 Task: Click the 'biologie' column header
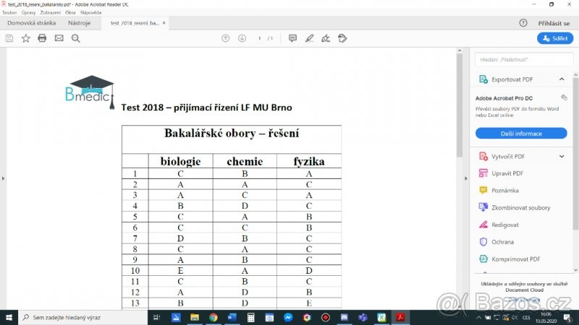(180, 161)
